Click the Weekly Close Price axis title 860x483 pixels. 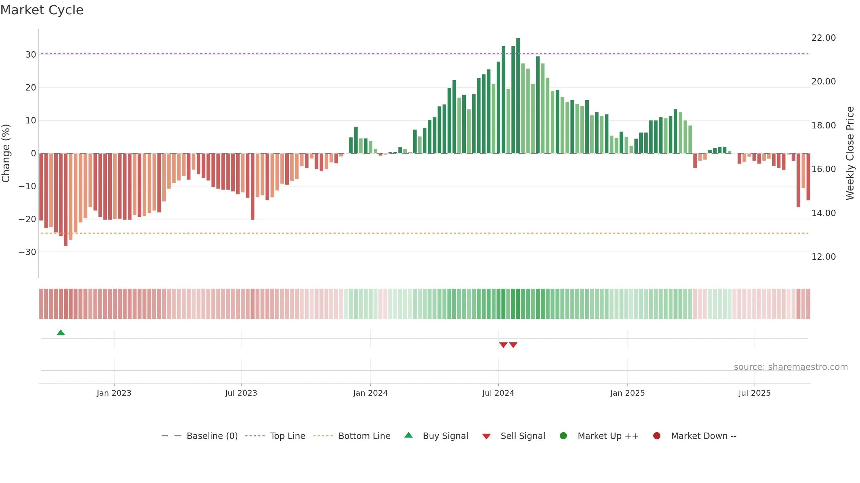850,153
